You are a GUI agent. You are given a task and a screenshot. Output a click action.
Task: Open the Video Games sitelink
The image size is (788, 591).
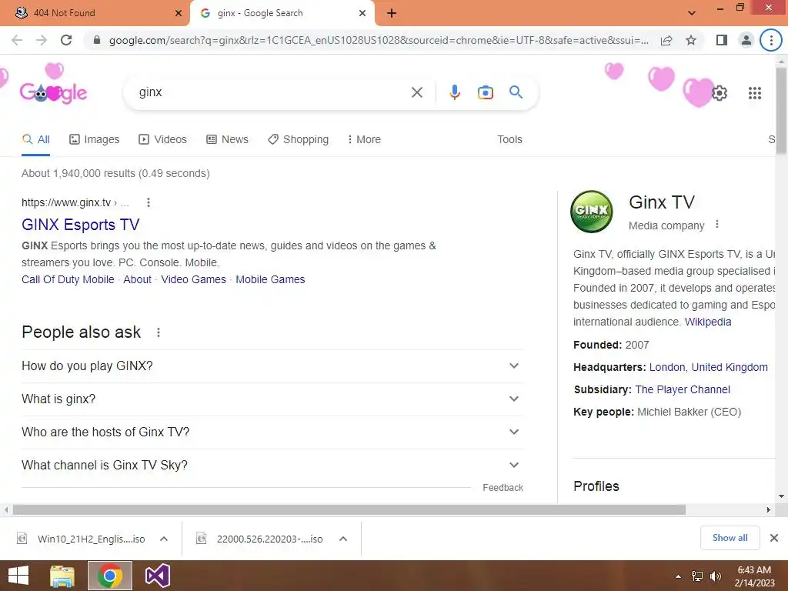tap(193, 279)
